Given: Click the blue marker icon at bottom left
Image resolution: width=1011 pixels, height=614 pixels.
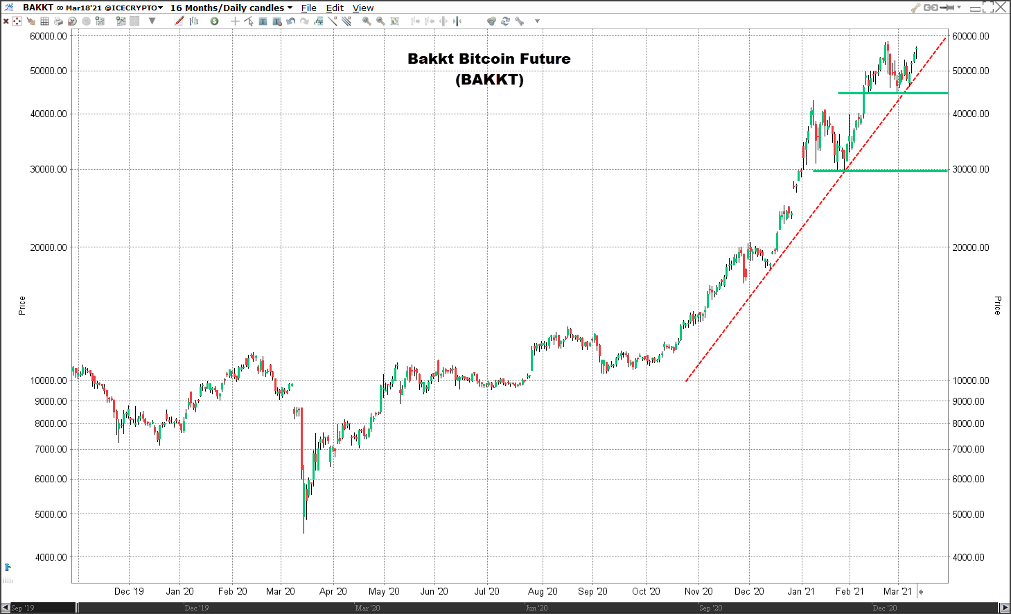Looking at the screenshot, I should (8, 567).
